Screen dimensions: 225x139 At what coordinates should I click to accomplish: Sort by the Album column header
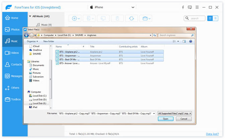click(x=144, y=46)
